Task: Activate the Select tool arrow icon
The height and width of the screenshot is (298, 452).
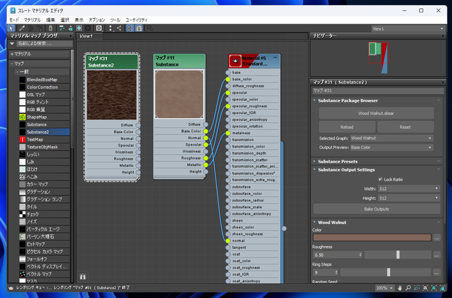Action: click(11, 28)
